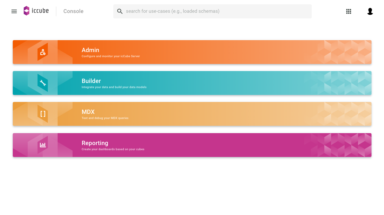Click the Builder wrench icon
This screenshot has height=215, width=384.
point(43,83)
